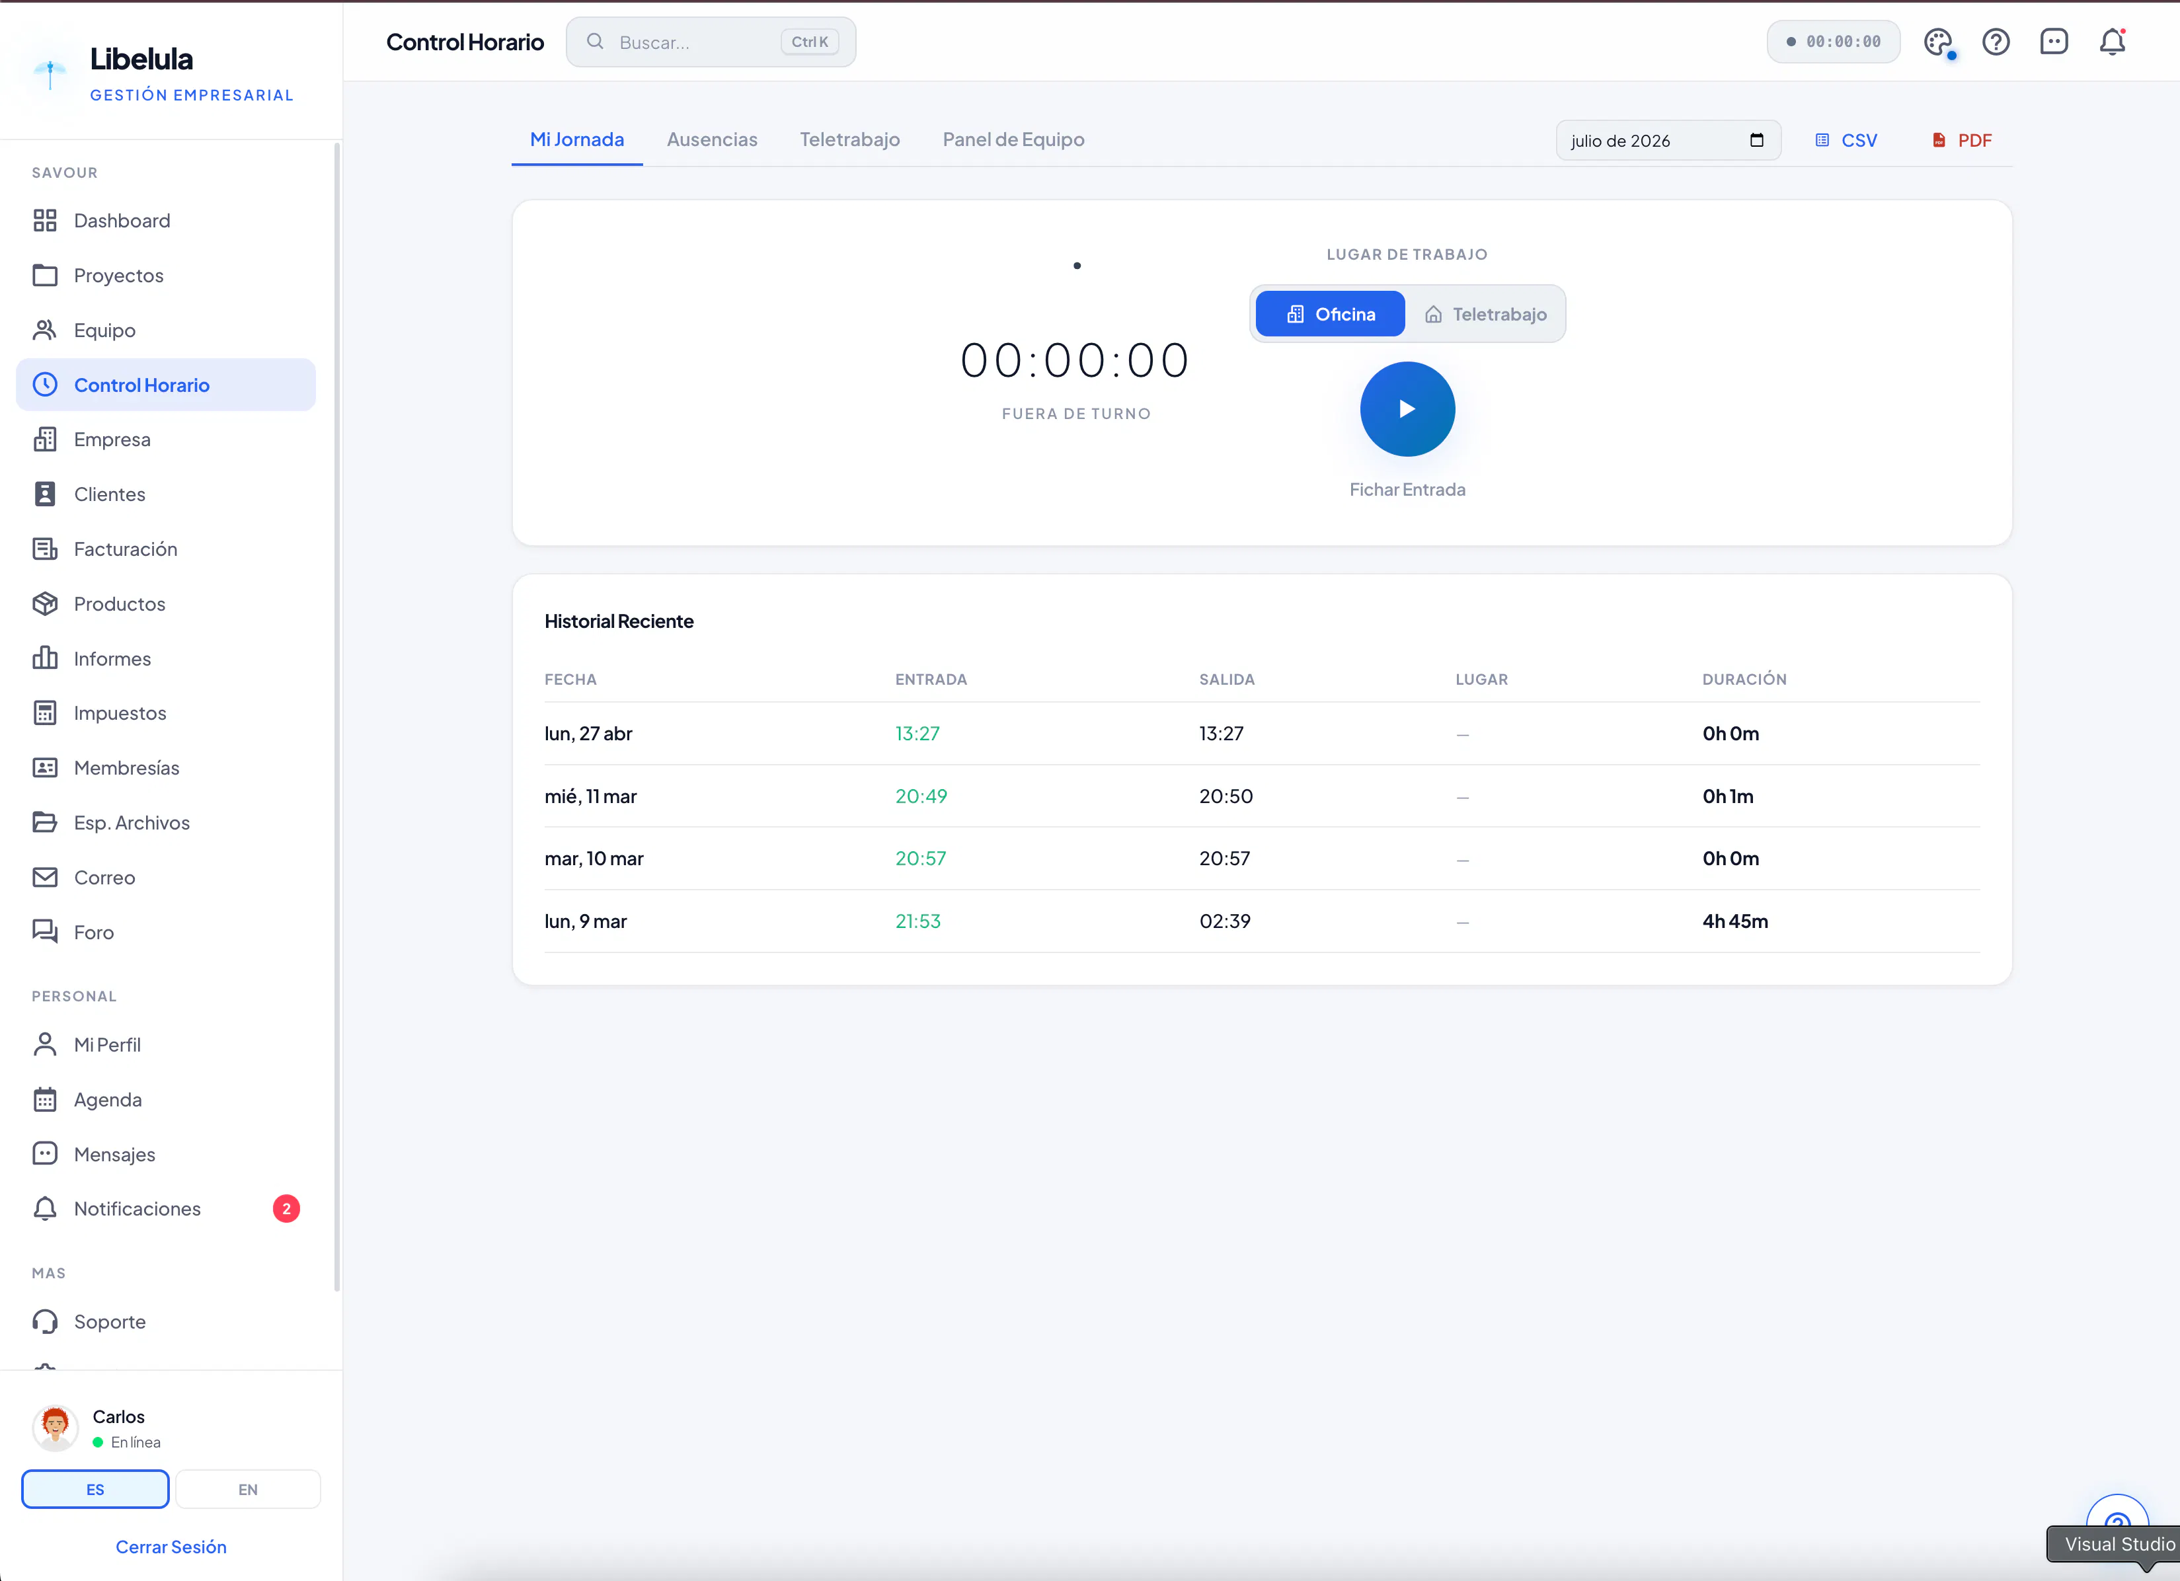This screenshot has width=2180, height=1581.
Task: Click the Membresías card icon
Action: (45, 767)
